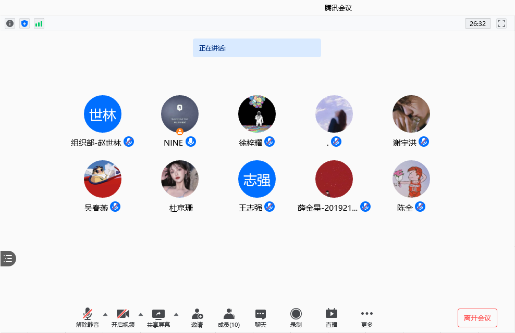Turn on camera via 开启视频
This screenshot has width=515, height=333.
point(123,317)
